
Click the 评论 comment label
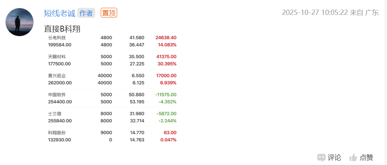(334, 158)
